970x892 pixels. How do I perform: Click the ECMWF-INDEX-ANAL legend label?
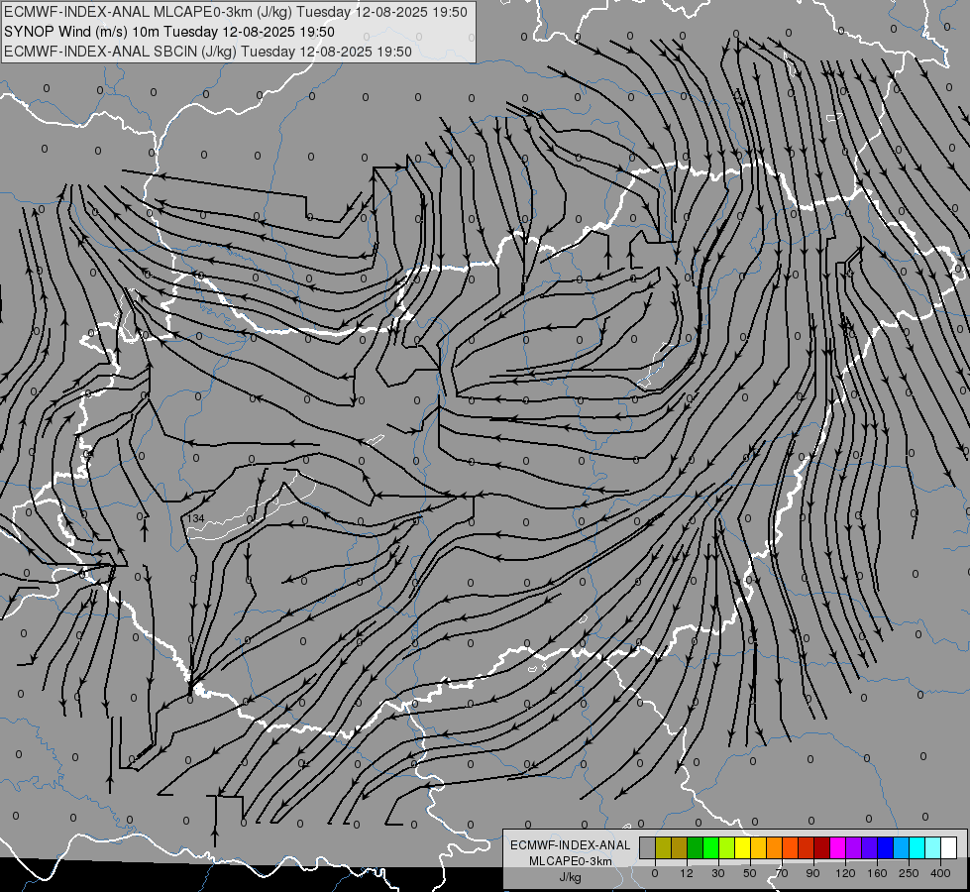click(571, 845)
